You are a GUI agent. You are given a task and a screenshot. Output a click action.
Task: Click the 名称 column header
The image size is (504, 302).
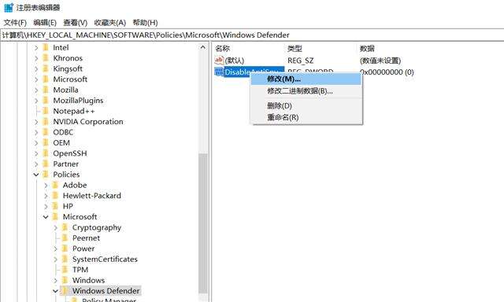222,49
